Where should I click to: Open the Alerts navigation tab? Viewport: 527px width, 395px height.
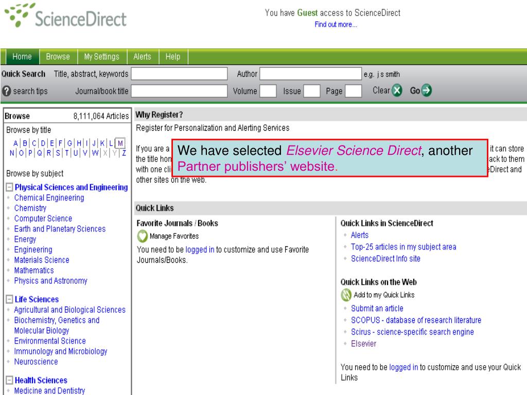pyautogui.click(x=142, y=57)
